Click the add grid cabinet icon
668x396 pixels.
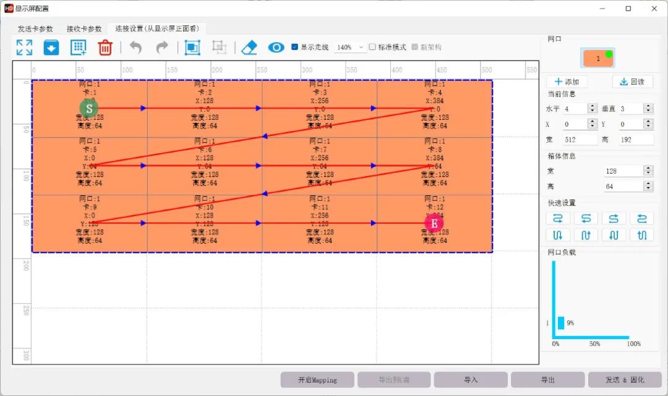[x=79, y=47]
